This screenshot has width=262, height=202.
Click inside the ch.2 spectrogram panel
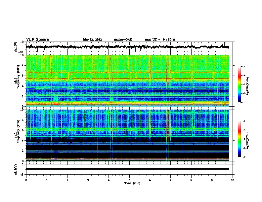pos(127,135)
